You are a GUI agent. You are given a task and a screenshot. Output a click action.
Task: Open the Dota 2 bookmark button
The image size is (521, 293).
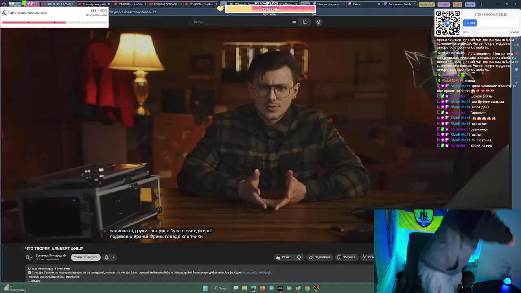(458, 4)
